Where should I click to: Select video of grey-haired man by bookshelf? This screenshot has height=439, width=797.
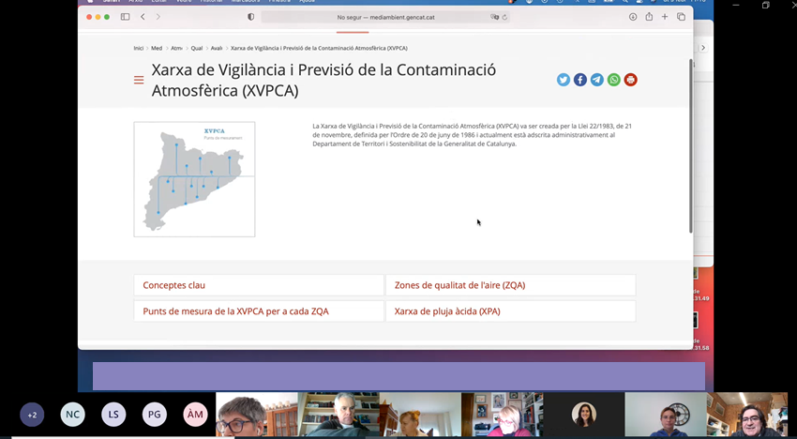coord(338,415)
